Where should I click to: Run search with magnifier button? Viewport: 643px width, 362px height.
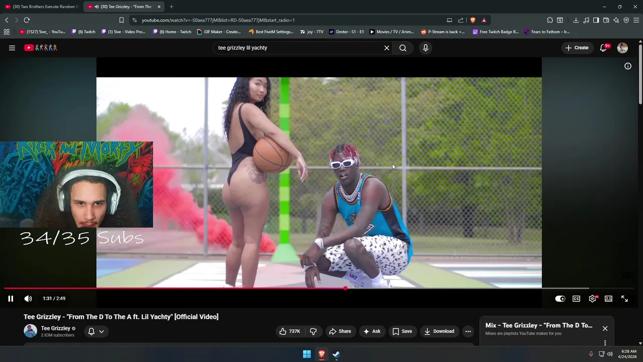(403, 48)
